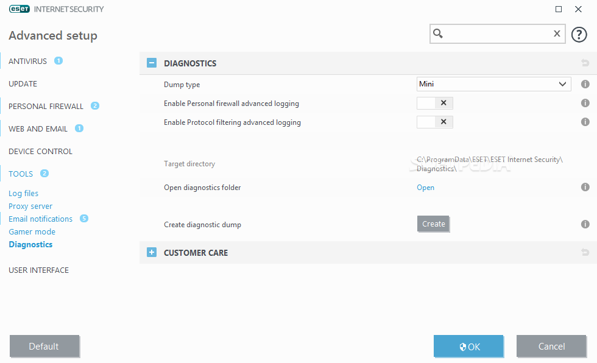The width and height of the screenshot is (597, 363).
Task: Show info for Protocol filtering advanced logging
Action: pos(585,122)
